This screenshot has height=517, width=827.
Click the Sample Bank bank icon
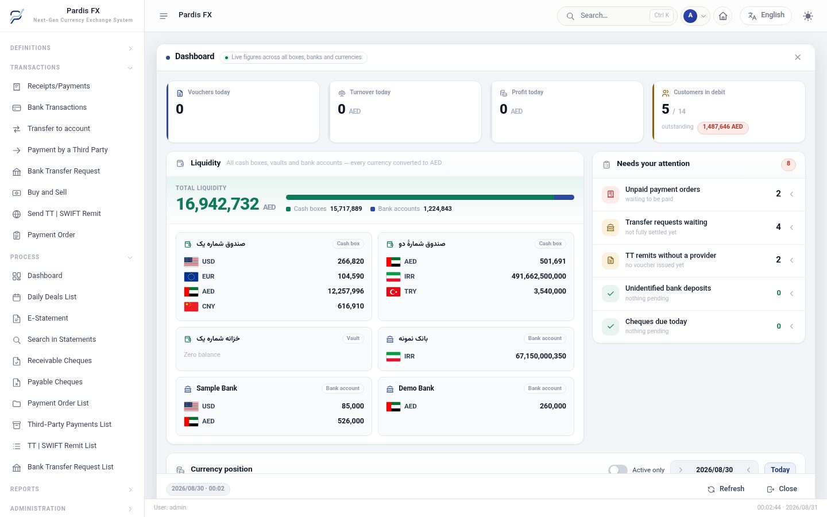pyautogui.click(x=188, y=389)
